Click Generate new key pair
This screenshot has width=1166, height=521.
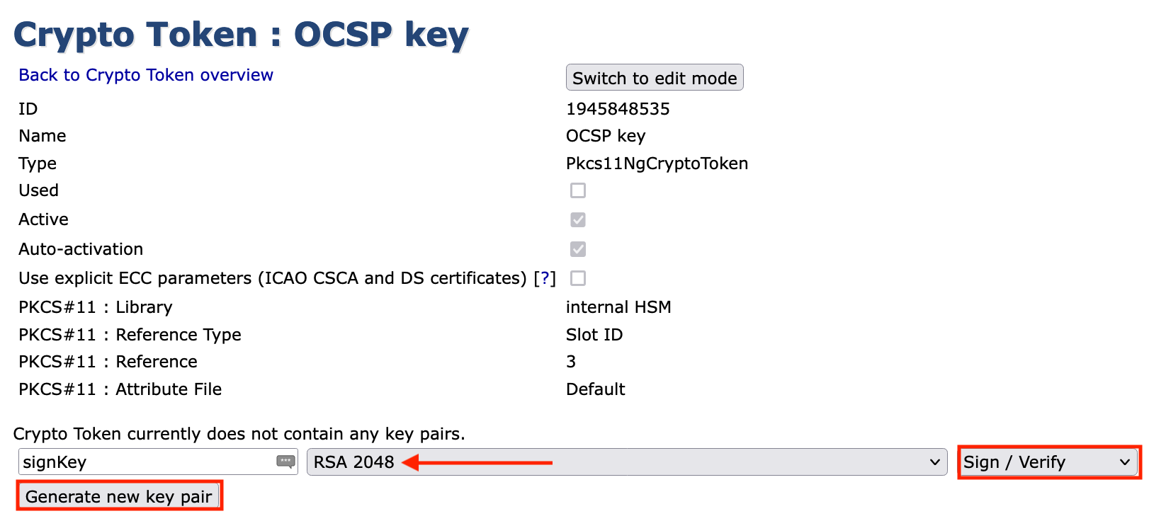pos(119,496)
